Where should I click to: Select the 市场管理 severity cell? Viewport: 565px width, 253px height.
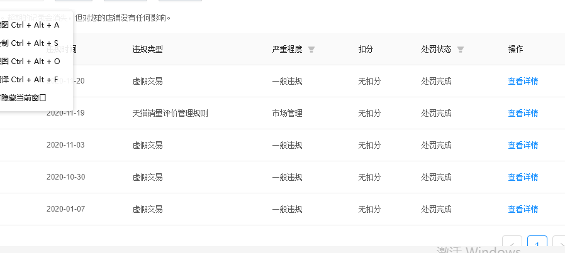[x=287, y=114]
